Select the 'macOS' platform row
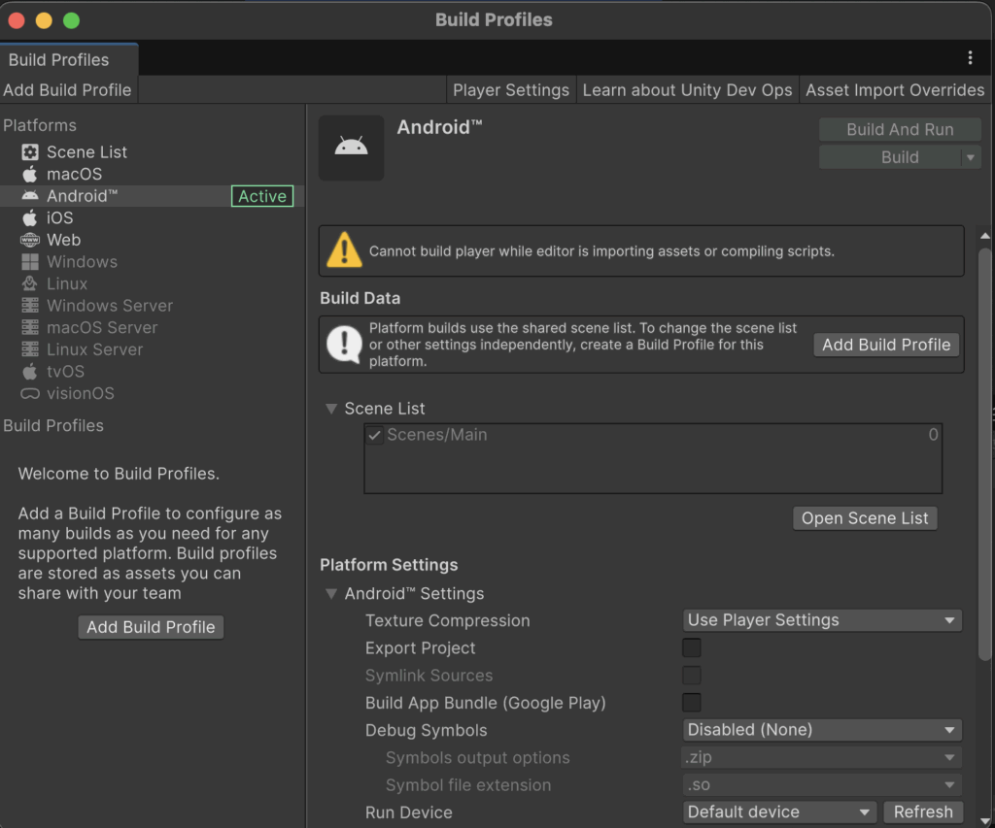 pos(153,174)
